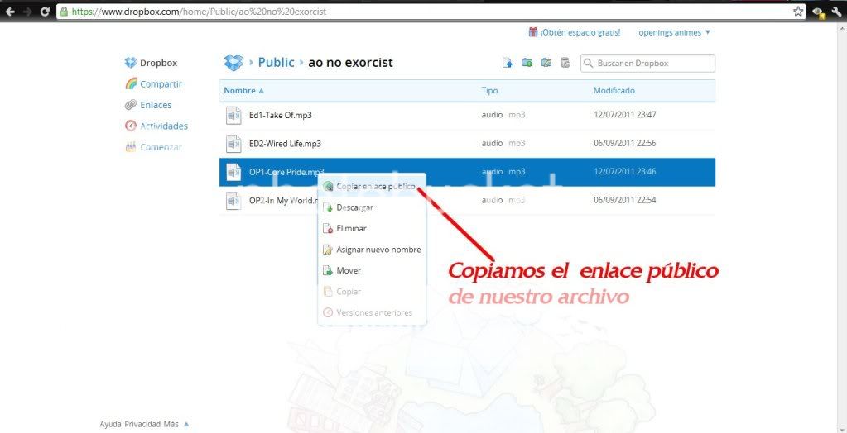Select the Ed1-Take Of.mp3 file name
The width and height of the screenshot is (847, 433).
click(281, 115)
